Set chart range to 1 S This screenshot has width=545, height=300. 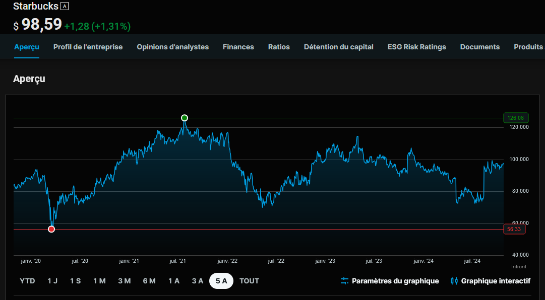point(76,281)
